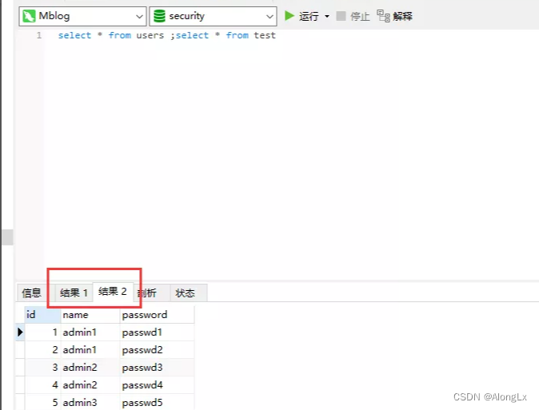Select the passwd3 cell
This screenshot has height=410, width=539.
[x=157, y=368]
